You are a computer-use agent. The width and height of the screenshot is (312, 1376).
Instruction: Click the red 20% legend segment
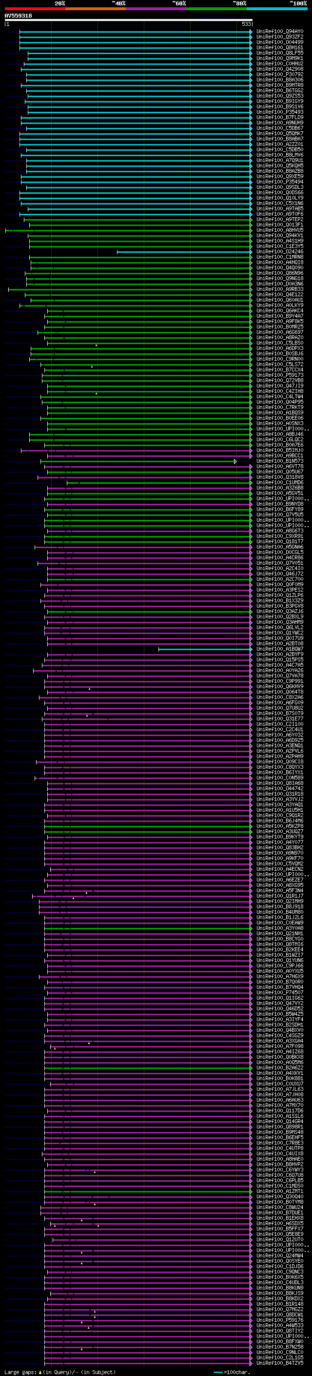pyautogui.click(x=35, y=9)
